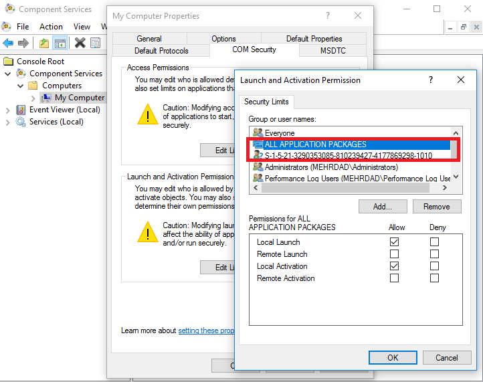Click the MMC menu bar document icon
This screenshot has height=382, width=483.
[7, 27]
